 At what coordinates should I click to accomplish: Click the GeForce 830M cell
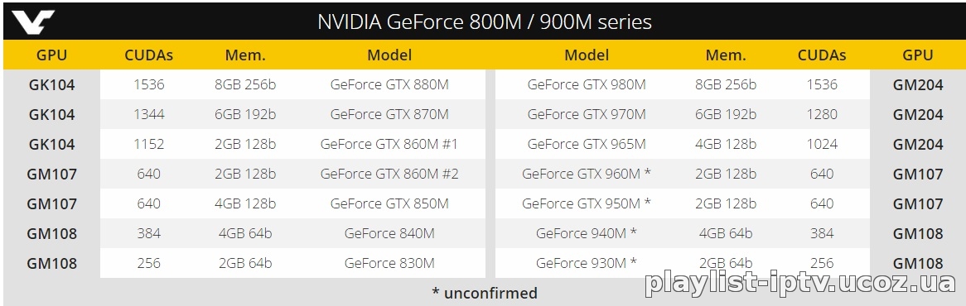(x=389, y=262)
